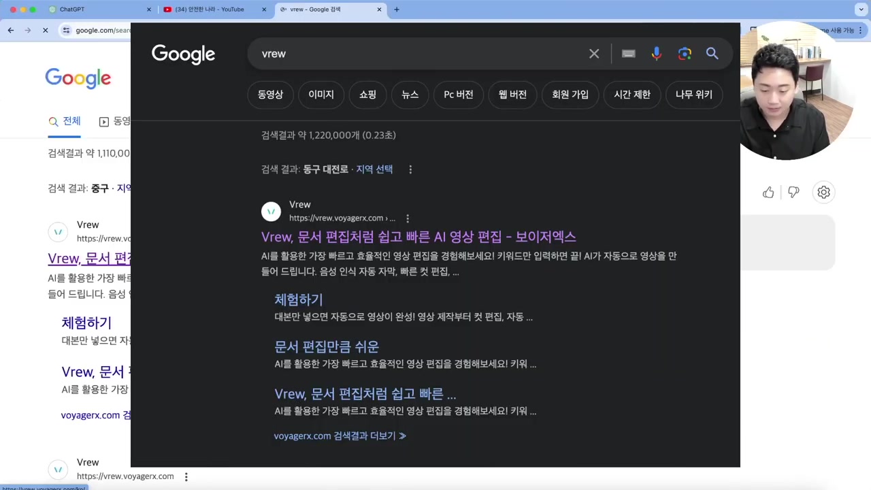Open settings gear icon on the right
This screenshot has width=871, height=490.
(823, 193)
